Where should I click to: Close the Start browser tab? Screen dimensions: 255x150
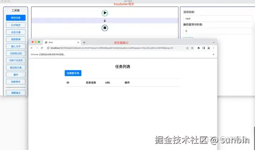[78, 42]
